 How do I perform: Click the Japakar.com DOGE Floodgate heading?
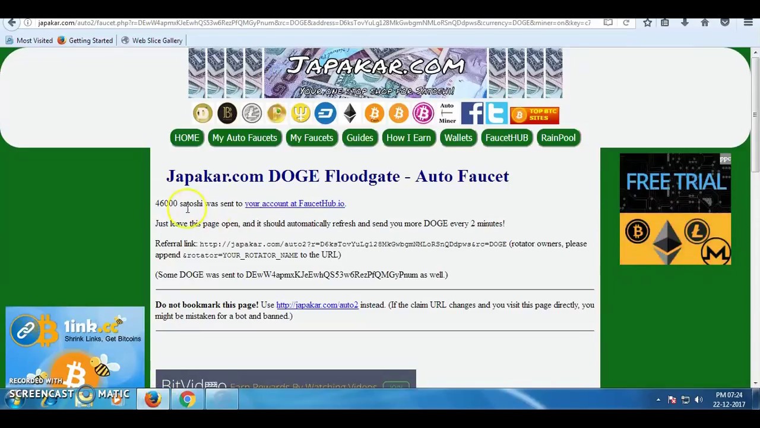click(337, 176)
